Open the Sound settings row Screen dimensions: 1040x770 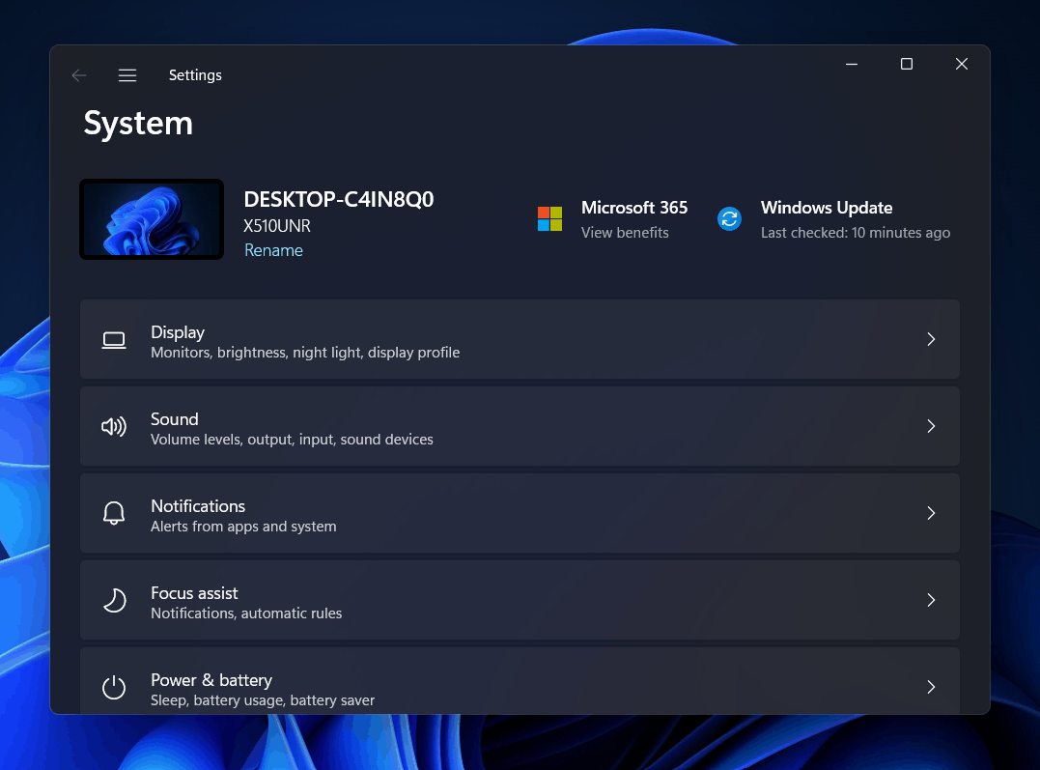[520, 426]
